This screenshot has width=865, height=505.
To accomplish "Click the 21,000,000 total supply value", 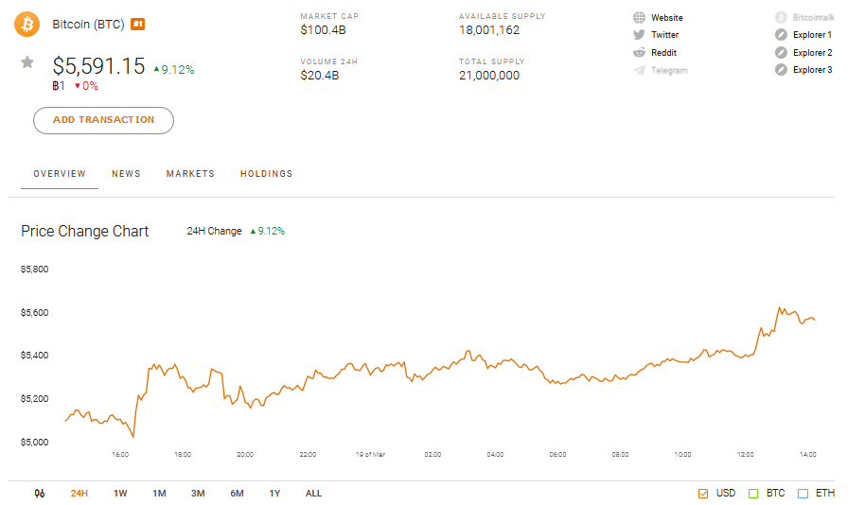I will (489, 76).
